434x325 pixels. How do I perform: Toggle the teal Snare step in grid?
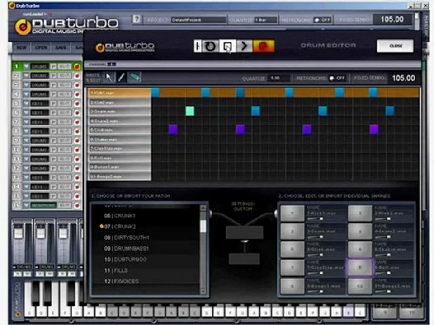[x=189, y=111]
